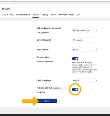Select the Device tab
Screen dimensions: 110x116
pos(36,15)
